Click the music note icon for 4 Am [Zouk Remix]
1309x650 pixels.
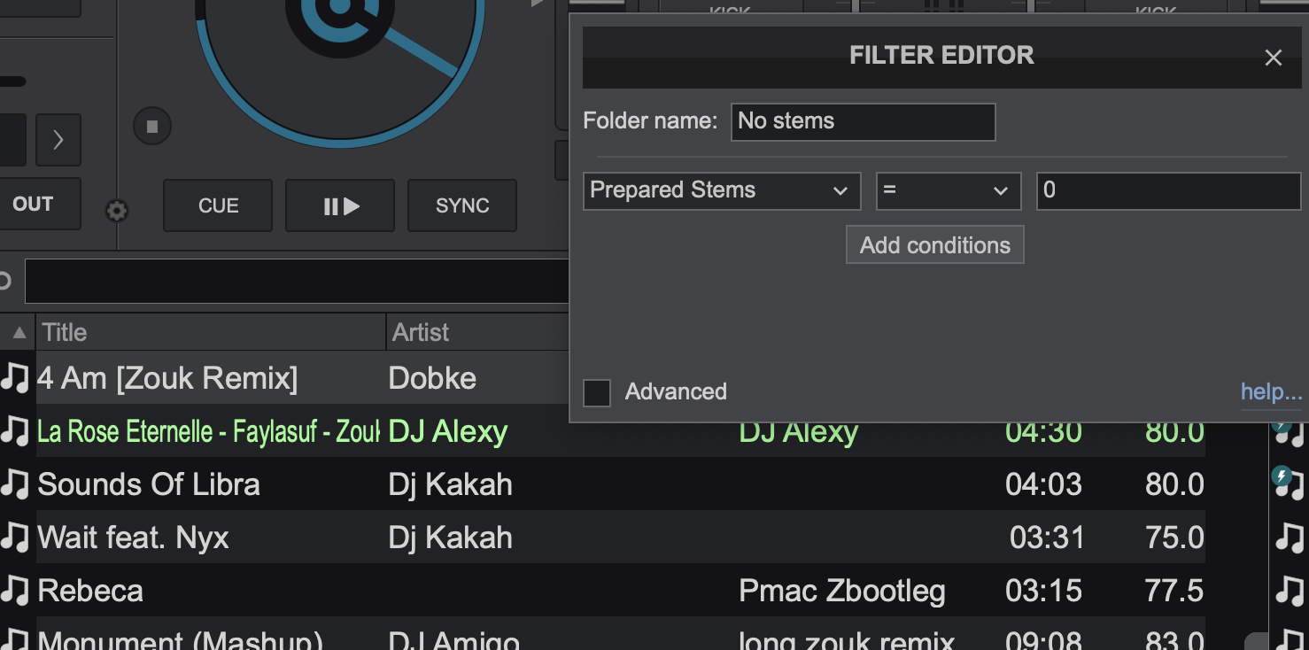click(x=15, y=378)
